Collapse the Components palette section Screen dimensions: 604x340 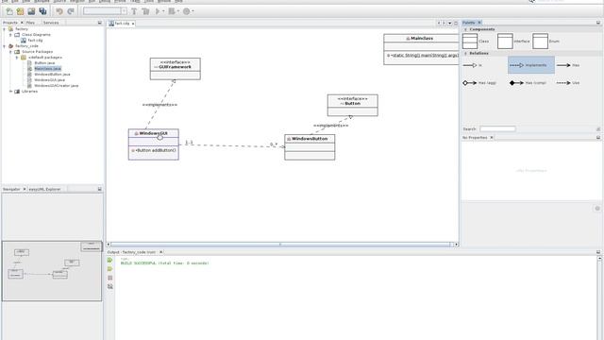[x=465, y=29]
